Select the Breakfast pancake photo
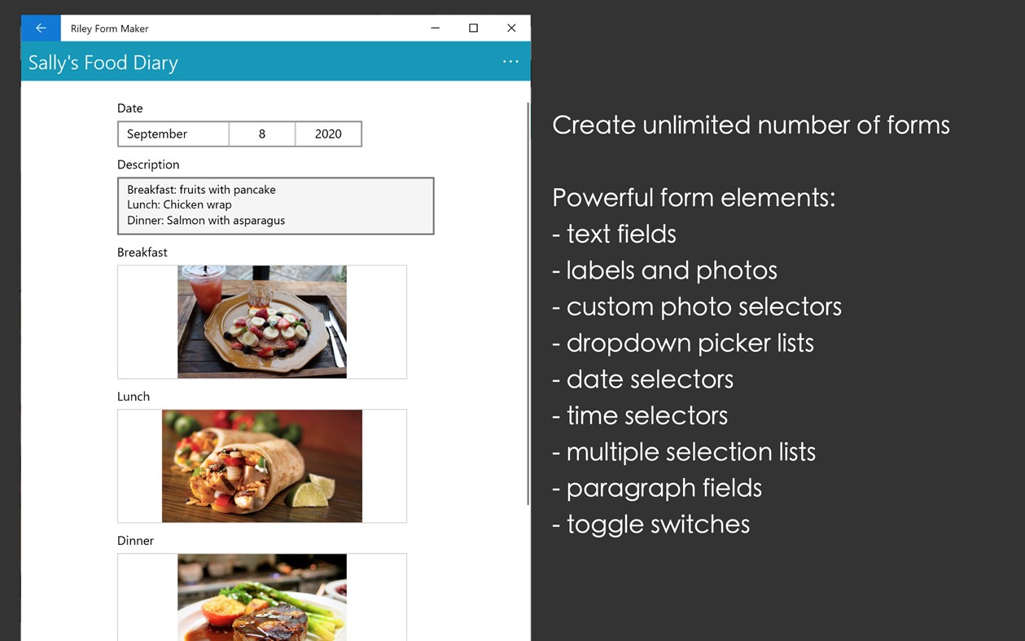 [x=262, y=321]
